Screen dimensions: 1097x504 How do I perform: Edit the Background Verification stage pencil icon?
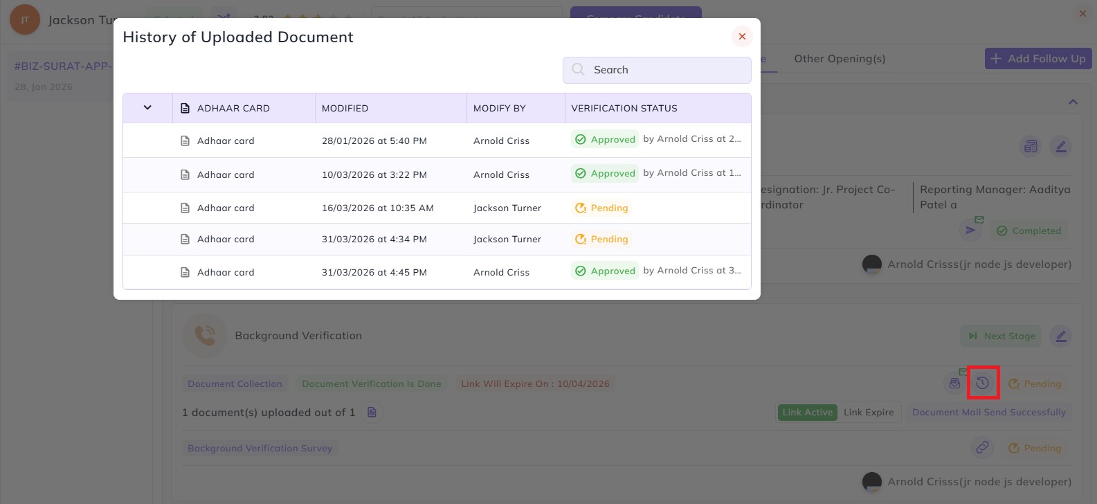coord(1060,336)
